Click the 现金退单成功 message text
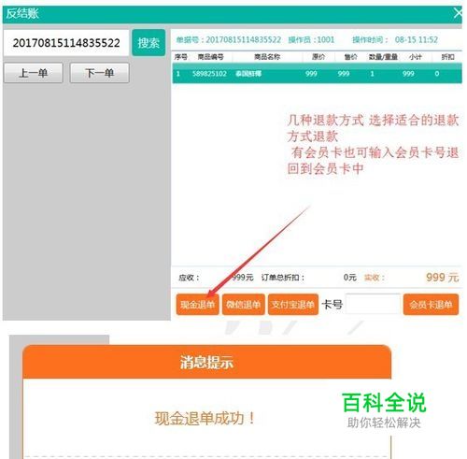 (x=205, y=418)
